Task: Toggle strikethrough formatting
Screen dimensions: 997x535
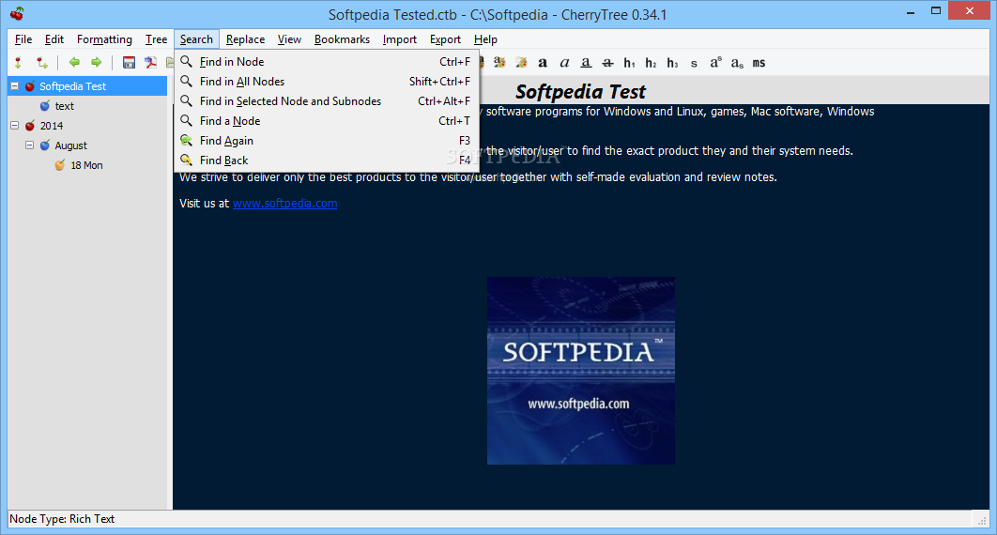Action: tap(607, 62)
